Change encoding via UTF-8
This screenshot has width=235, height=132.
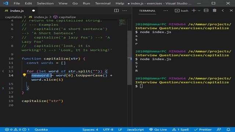click(108, 129)
